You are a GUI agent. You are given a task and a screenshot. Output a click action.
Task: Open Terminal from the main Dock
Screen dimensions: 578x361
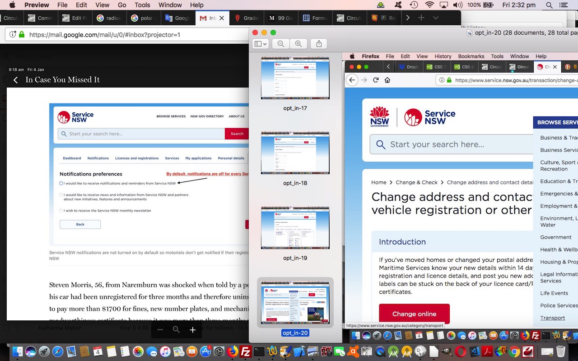click(x=259, y=352)
